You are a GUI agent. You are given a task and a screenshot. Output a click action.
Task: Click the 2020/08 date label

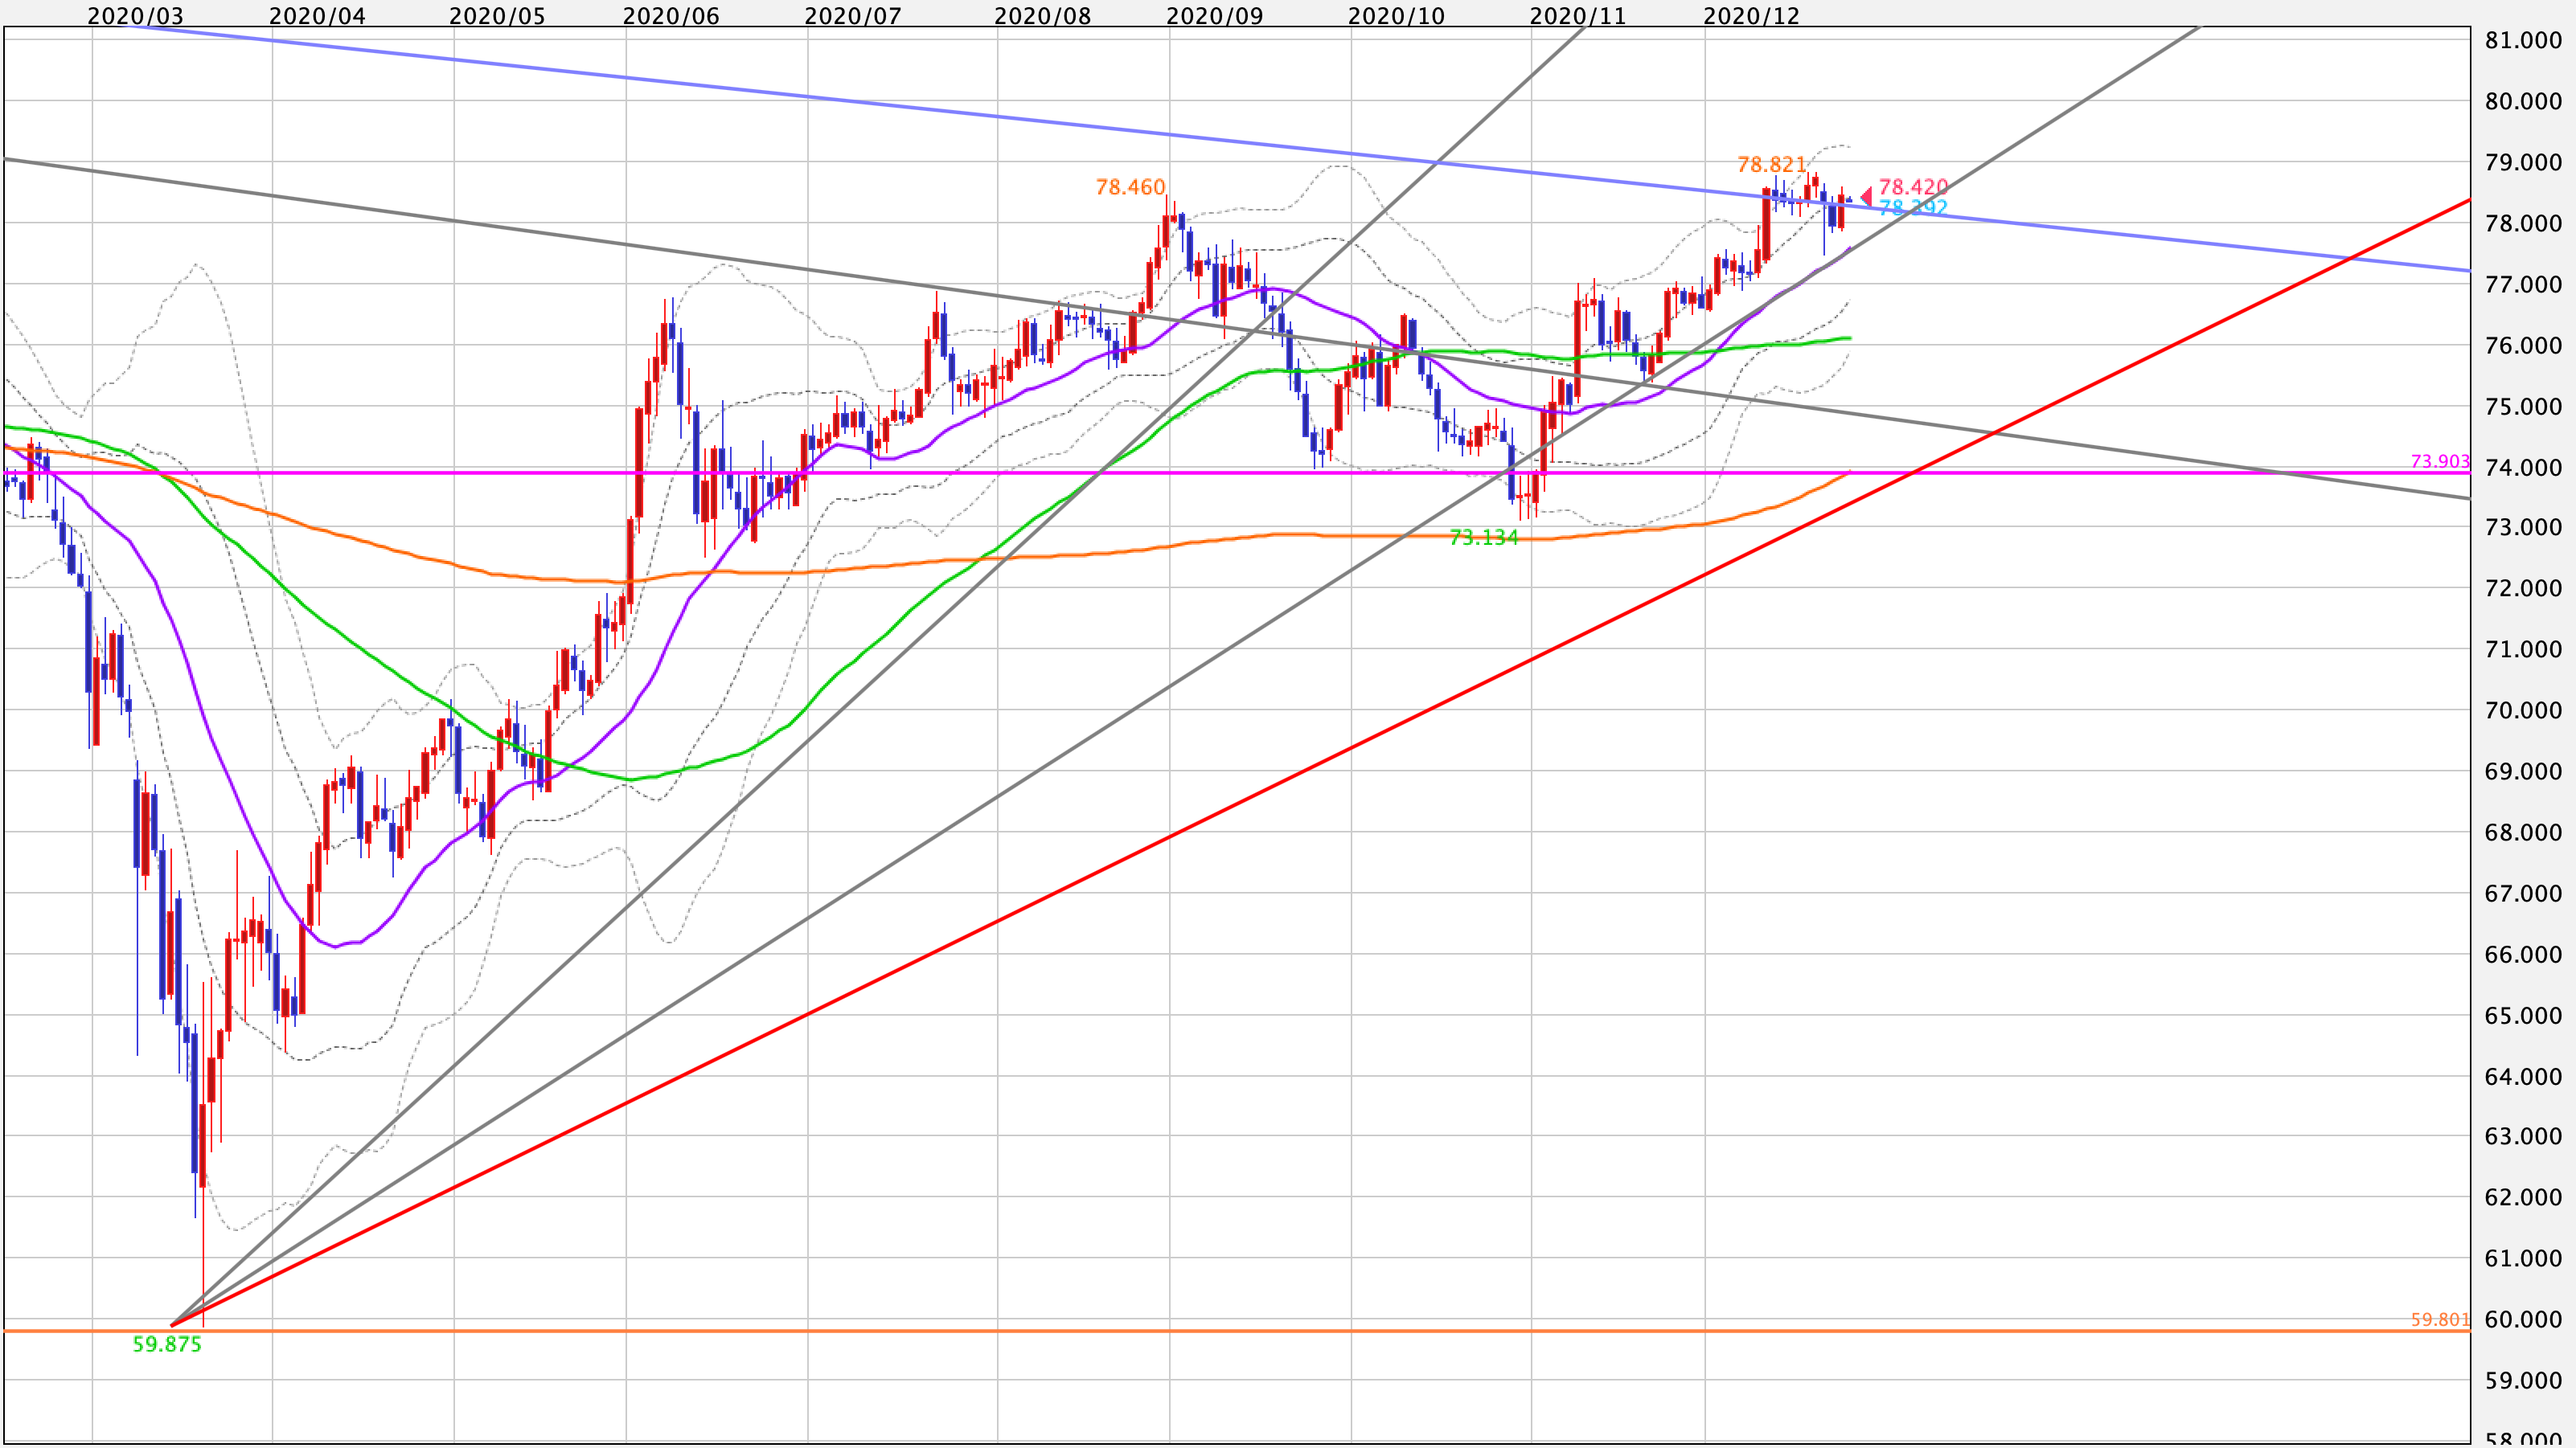(x=1043, y=16)
